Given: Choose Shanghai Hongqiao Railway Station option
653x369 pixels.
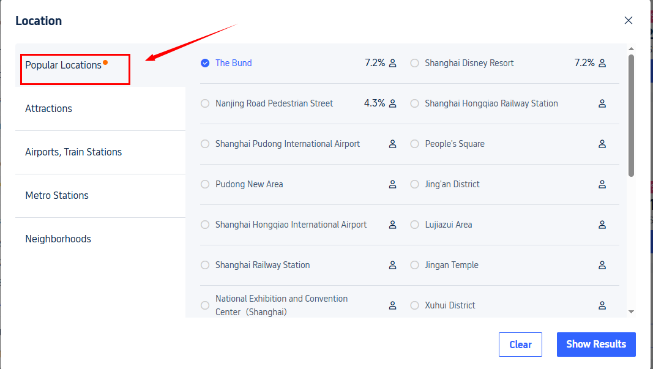Looking at the screenshot, I should pos(415,103).
